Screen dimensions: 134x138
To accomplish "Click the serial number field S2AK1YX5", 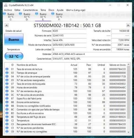I will tap(69, 36).
